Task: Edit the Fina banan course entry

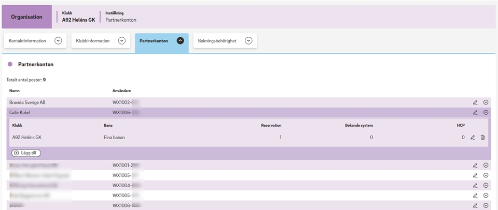Action: tap(473, 138)
